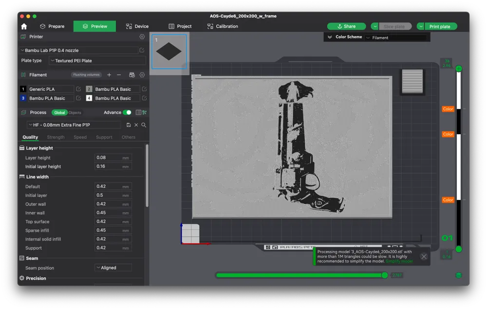Dismiss the processing model warning notification
The height and width of the screenshot is (309, 487).
pos(424,256)
